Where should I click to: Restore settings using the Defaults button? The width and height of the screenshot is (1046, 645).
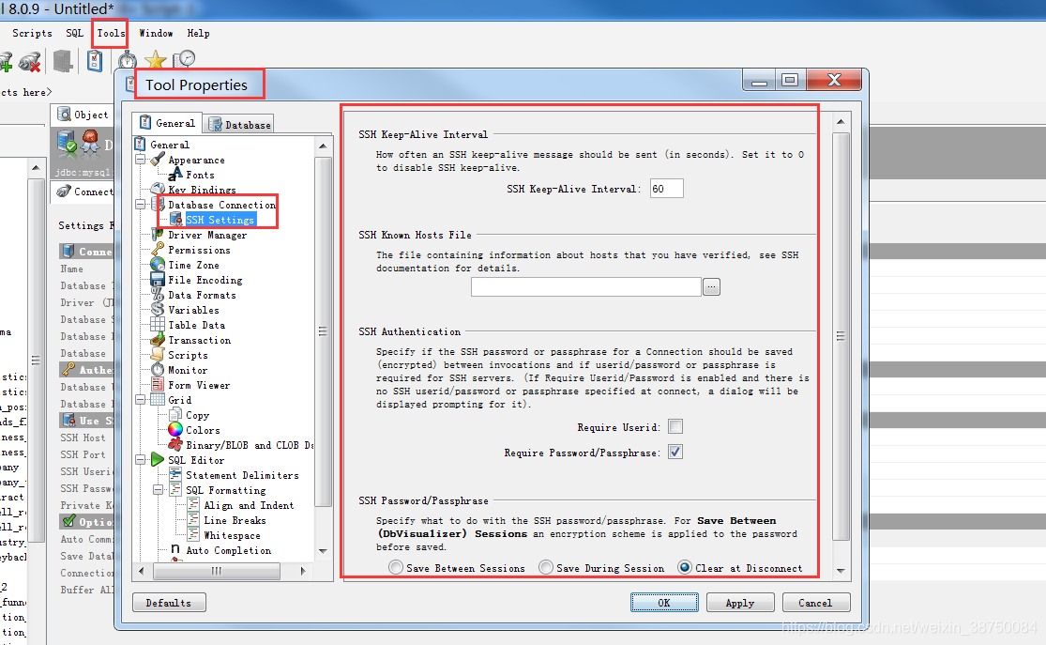(169, 602)
